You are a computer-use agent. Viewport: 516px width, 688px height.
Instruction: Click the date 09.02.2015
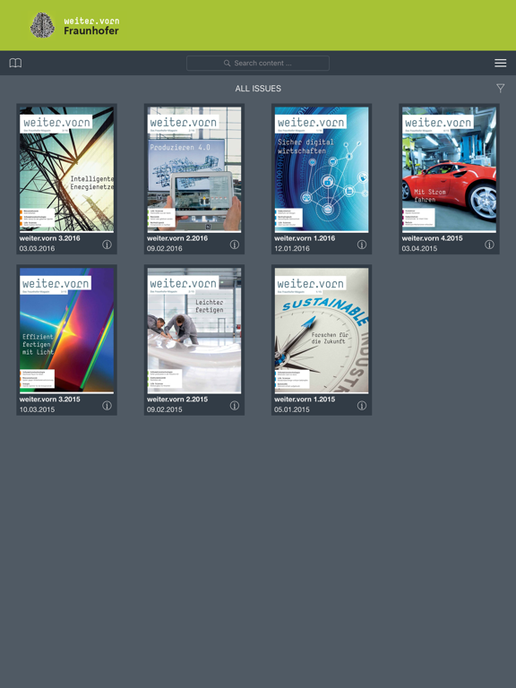pyautogui.click(x=165, y=409)
